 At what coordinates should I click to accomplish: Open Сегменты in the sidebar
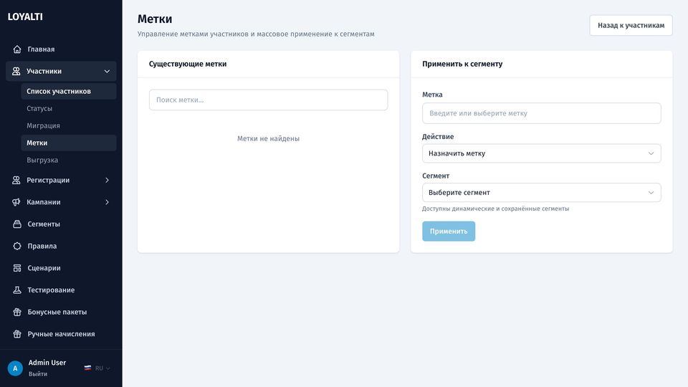click(61, 224)
